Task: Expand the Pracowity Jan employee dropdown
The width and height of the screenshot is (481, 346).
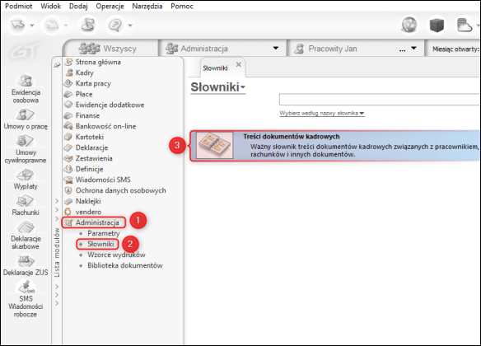Action: [x=413, y=48]
